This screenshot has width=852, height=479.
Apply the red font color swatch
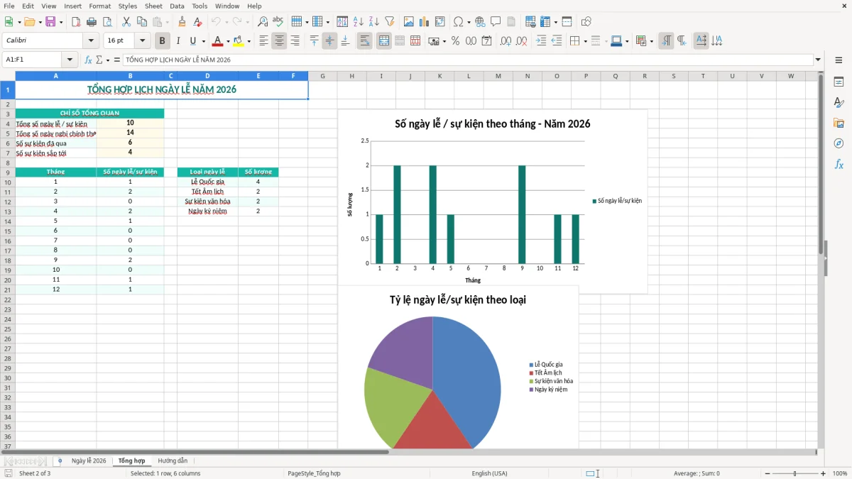coord(219,41)
